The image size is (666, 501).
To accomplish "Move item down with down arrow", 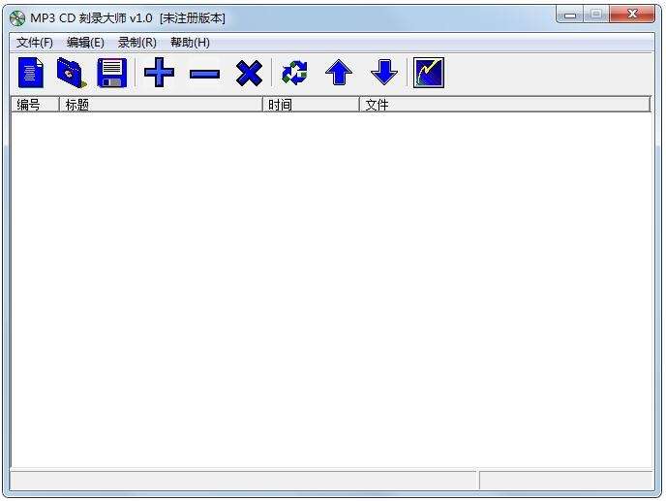I will [x=384, y=73].
